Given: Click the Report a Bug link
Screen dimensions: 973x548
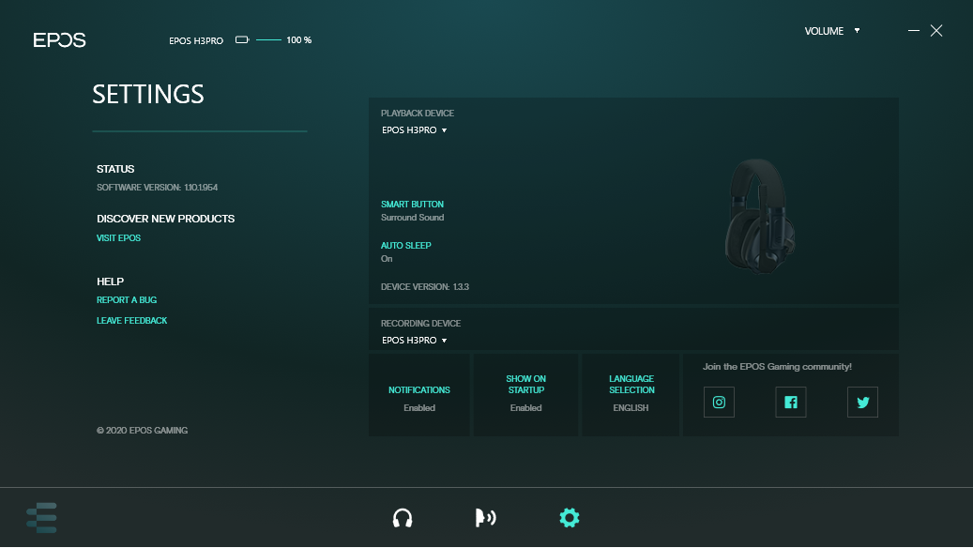Looking at the screenshot, I should [x=127, y=299].
